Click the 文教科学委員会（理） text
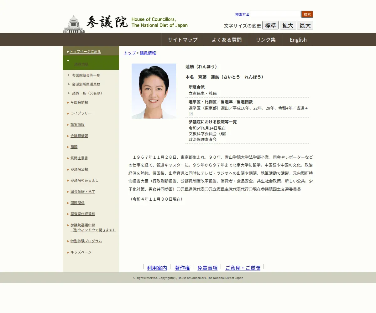The image size is (376, 313). 208,134
